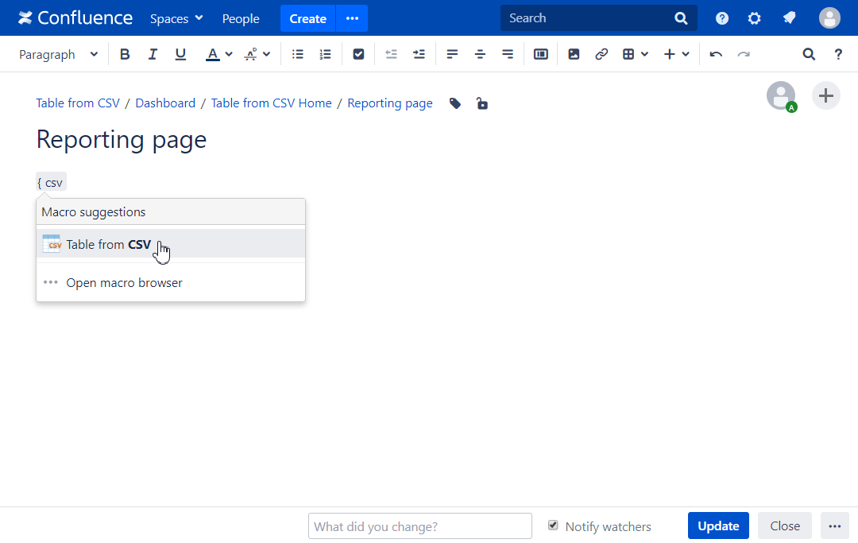Select Table from CSV macro suggestion
858x543 pixels.
pos(108,245)
